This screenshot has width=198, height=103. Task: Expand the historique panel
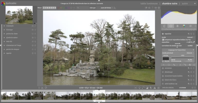click(x=10, y=30)
